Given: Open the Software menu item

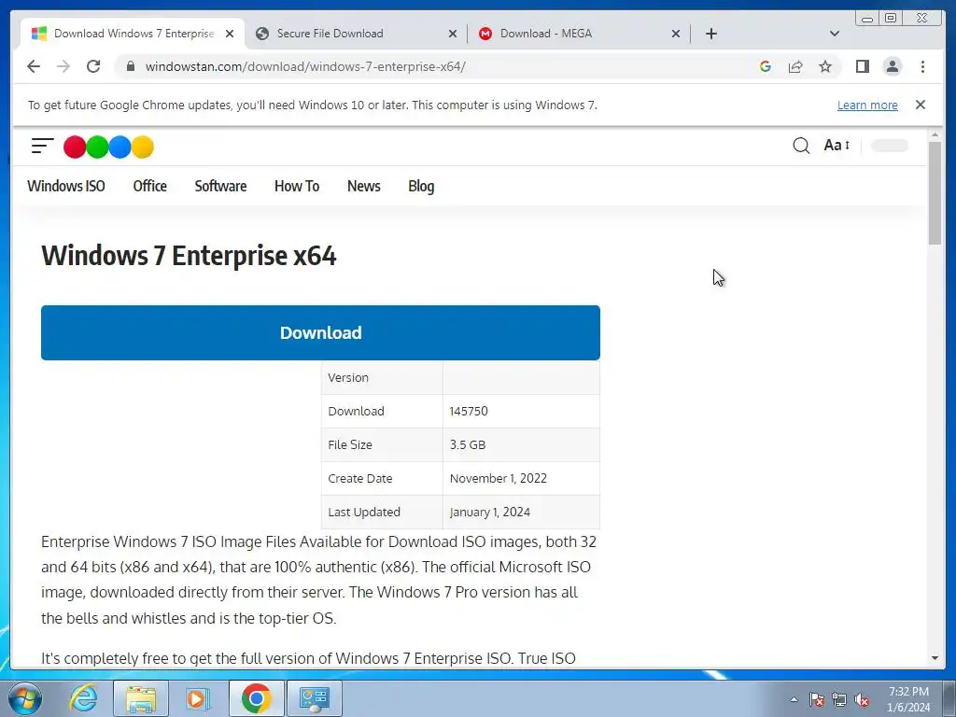Looking at the screenshot, I should click(220, 186).
